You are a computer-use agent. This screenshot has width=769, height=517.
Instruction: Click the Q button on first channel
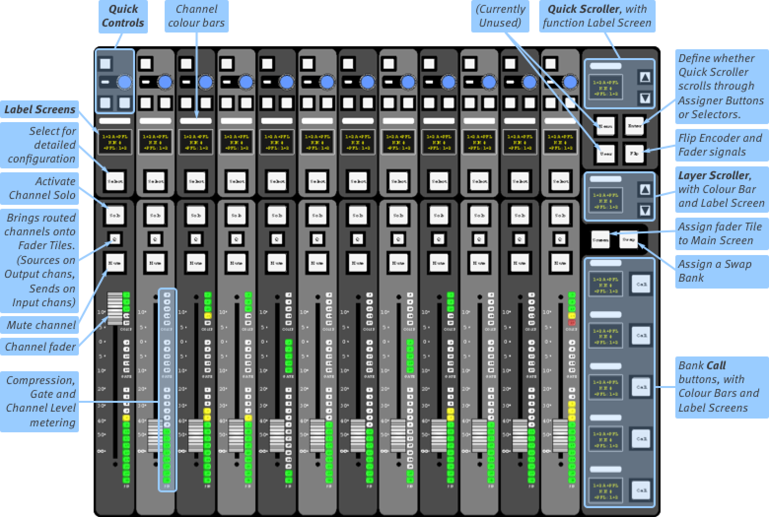(115, 239)
